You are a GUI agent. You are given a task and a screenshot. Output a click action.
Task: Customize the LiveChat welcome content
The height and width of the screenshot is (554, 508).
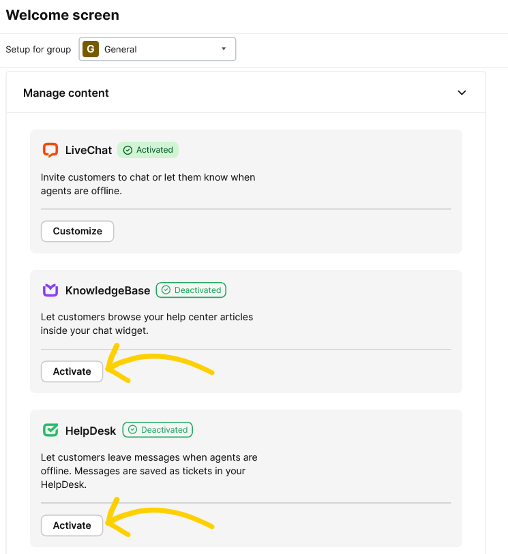pos(78,231)
